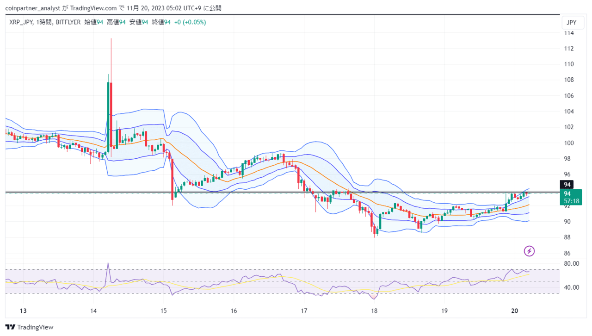Click the purple lightning bolt icon
Viewport: 592px width, 336px height.
529,251
